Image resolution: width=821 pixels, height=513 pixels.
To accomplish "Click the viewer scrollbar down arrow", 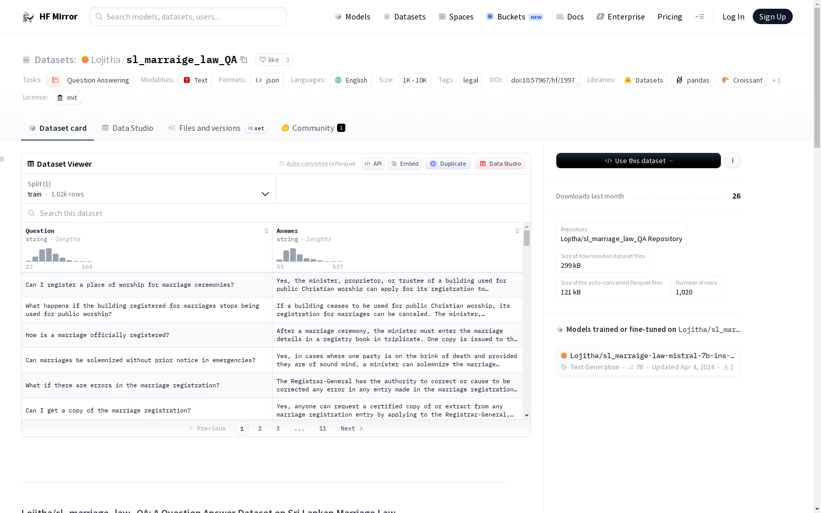I will 526,416.
